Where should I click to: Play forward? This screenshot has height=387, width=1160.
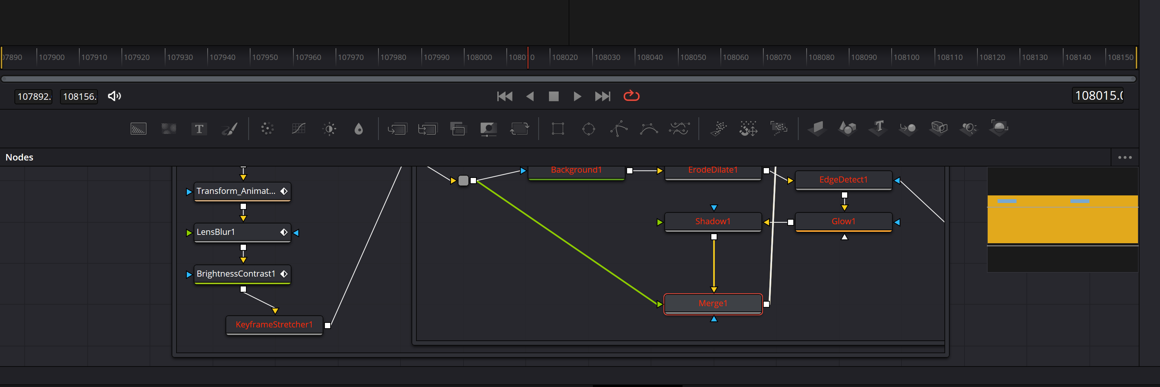point(577,96)
